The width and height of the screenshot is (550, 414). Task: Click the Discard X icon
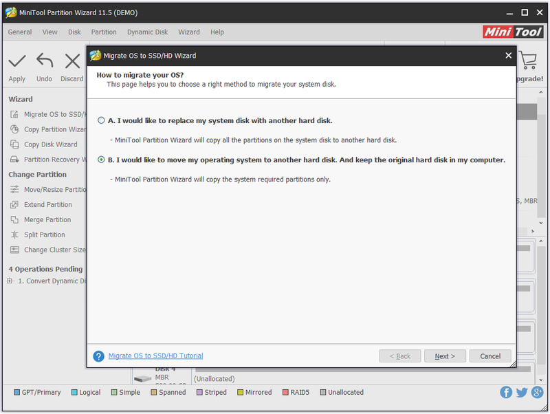[72, 61]
